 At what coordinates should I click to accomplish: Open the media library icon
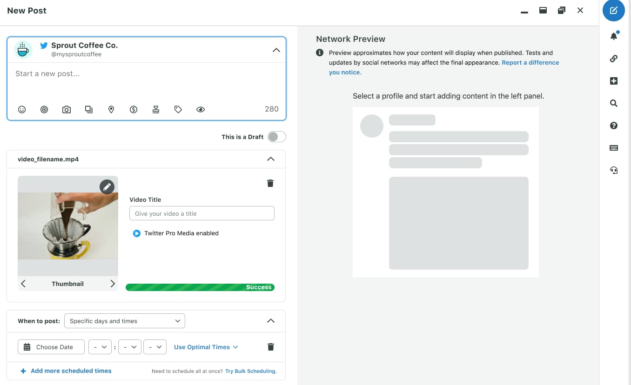point(89,109)
